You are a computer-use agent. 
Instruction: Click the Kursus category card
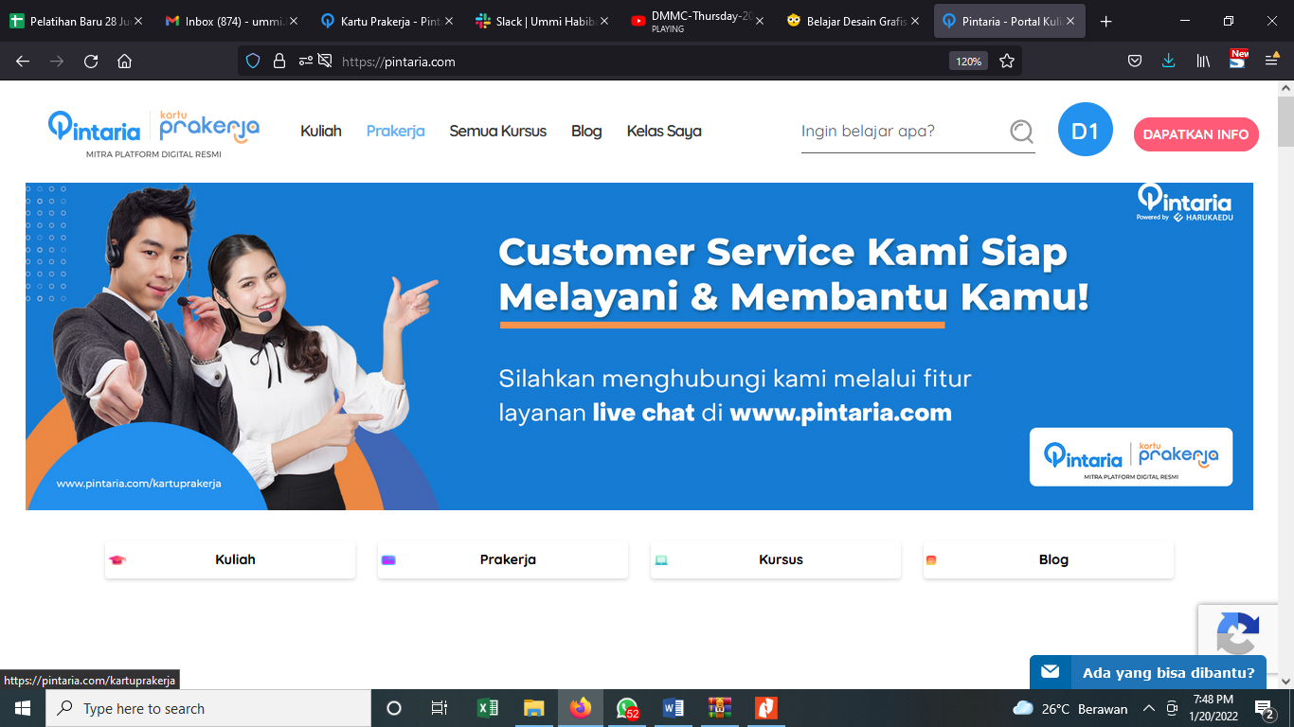pos(776,559)
